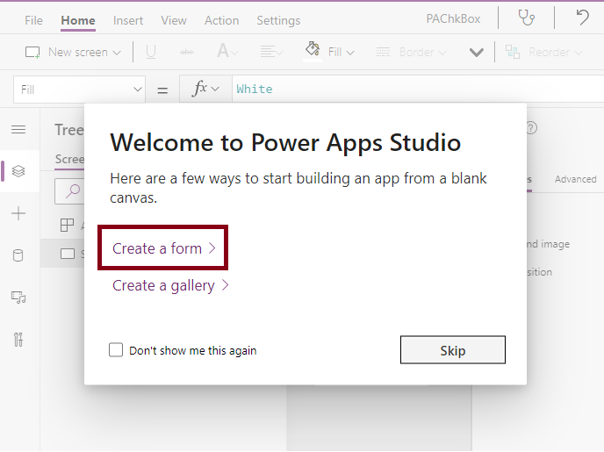
Task: Click the Create a gallery link
Action: [170, 285]
